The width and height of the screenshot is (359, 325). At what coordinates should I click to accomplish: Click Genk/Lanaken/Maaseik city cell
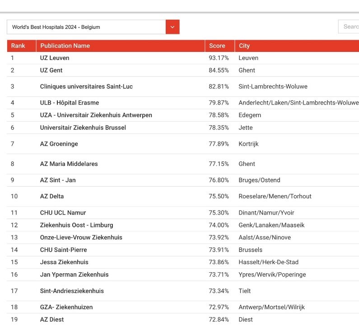(271, 225)
